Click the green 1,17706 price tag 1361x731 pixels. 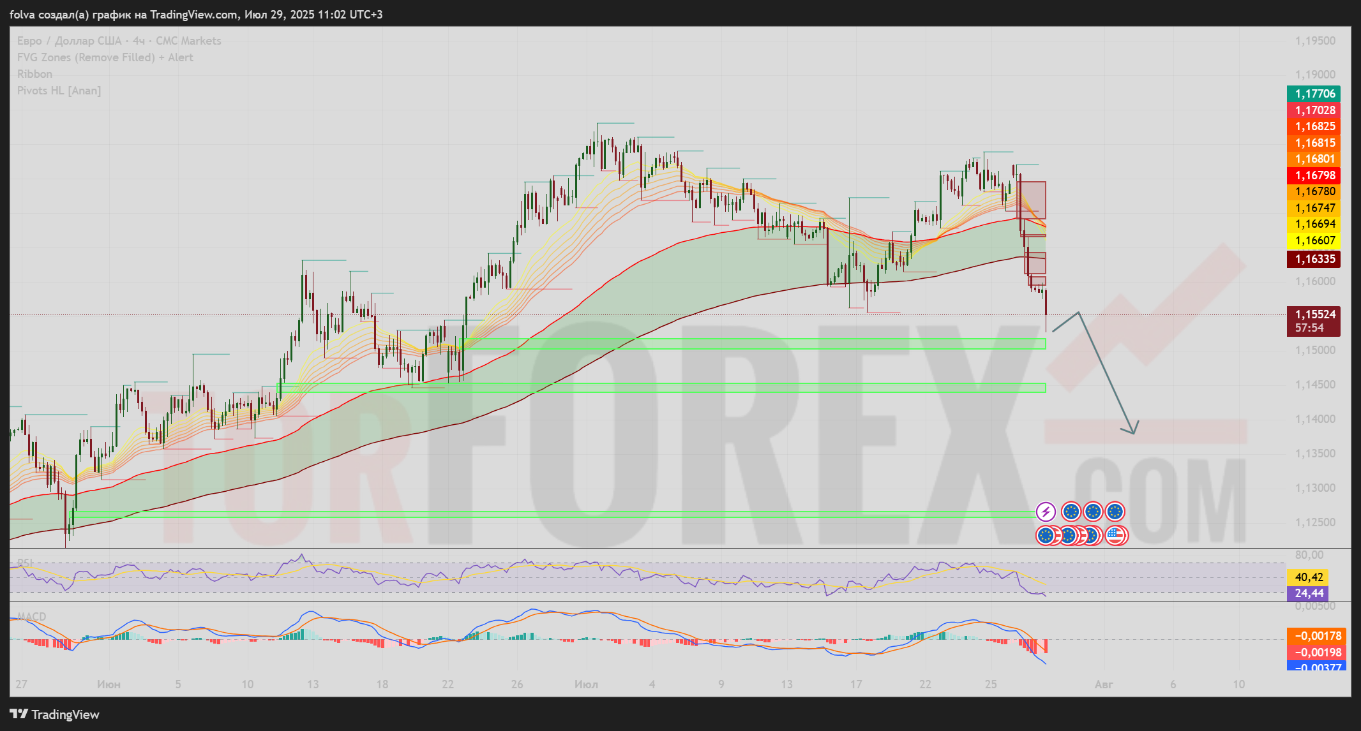(x=1315, y=94)
